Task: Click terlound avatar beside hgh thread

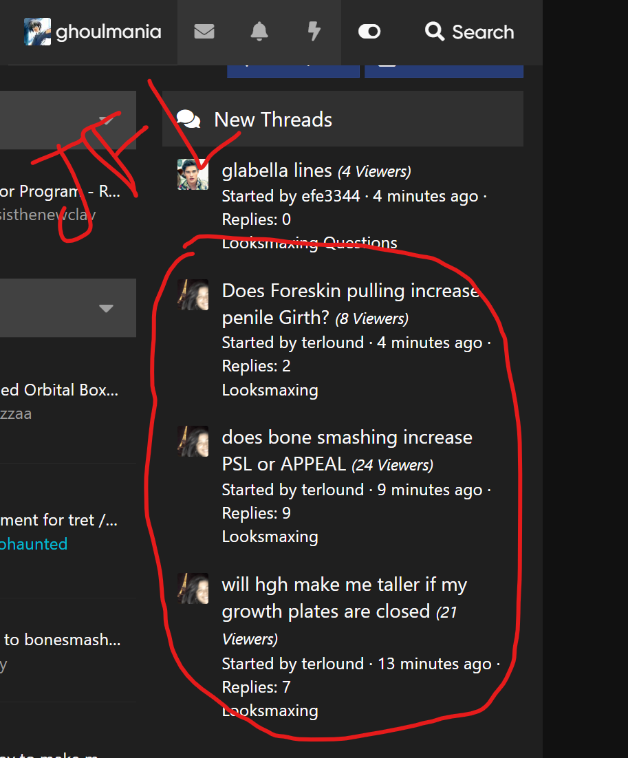Action: coord(193,588)
